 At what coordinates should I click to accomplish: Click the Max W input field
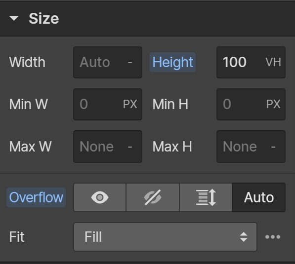click(108, 147)
